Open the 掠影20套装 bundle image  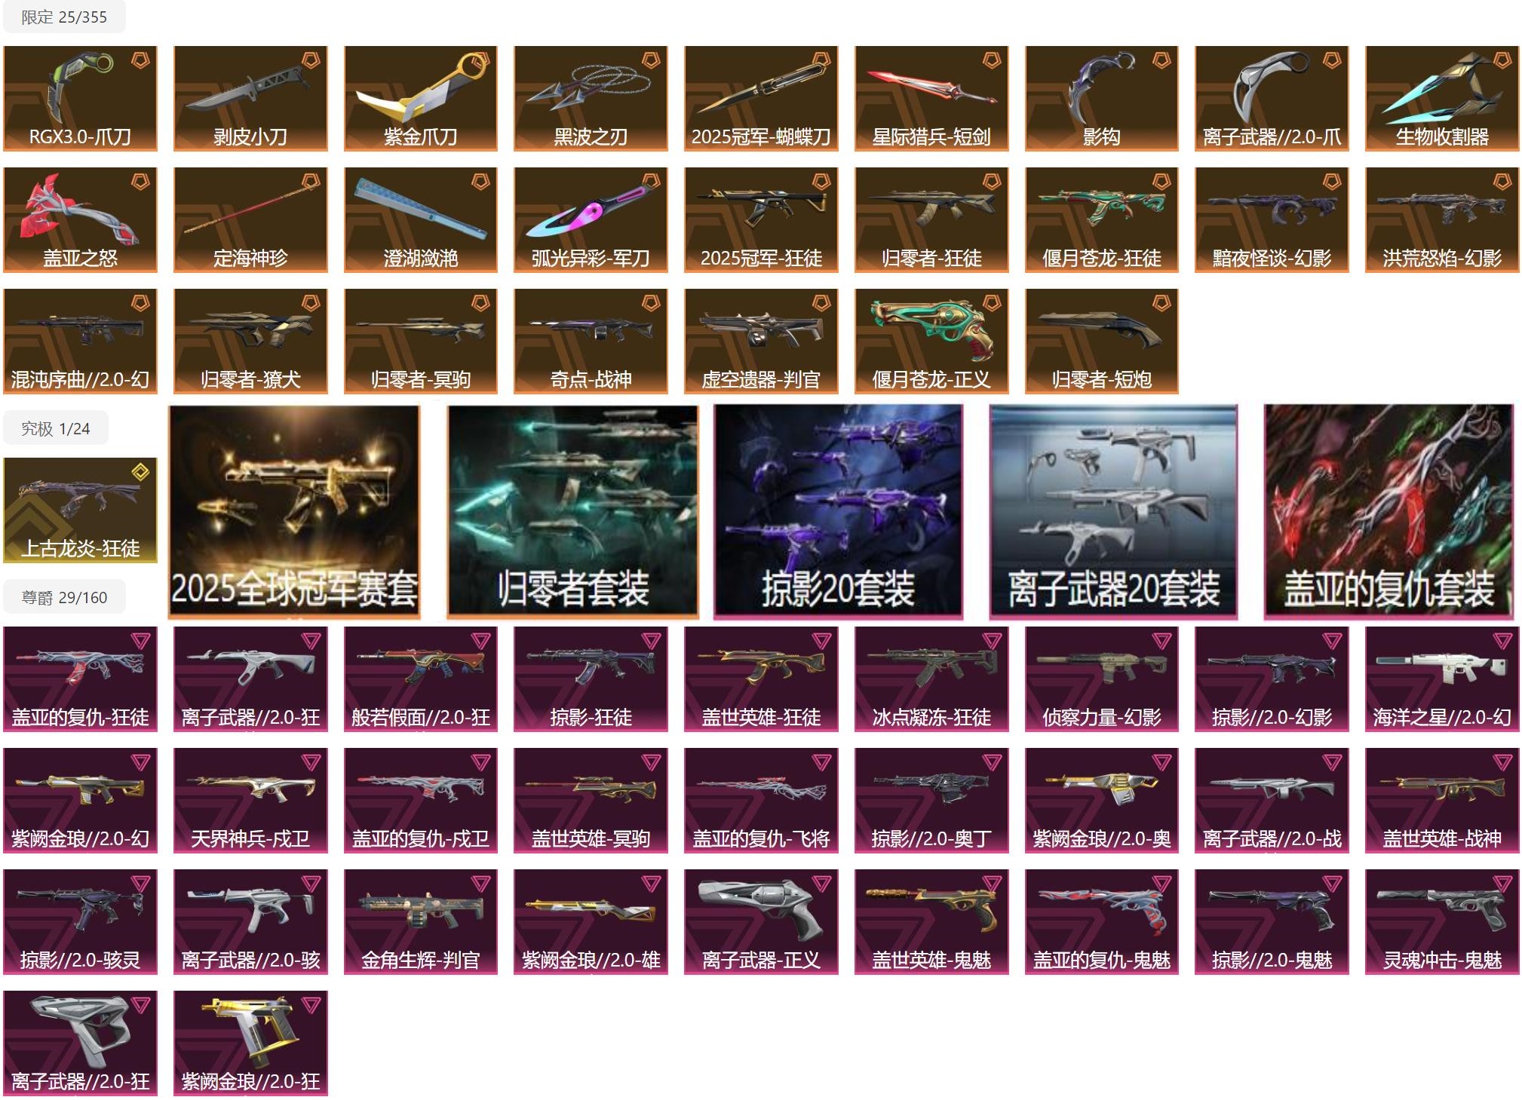pyautogui.click(x=838, y=512)
